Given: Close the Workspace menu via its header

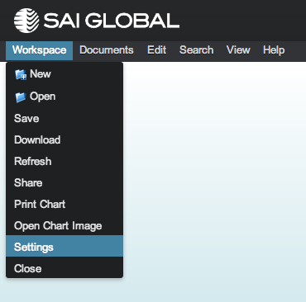Looking at the screenshot, I should coord(39,50).
